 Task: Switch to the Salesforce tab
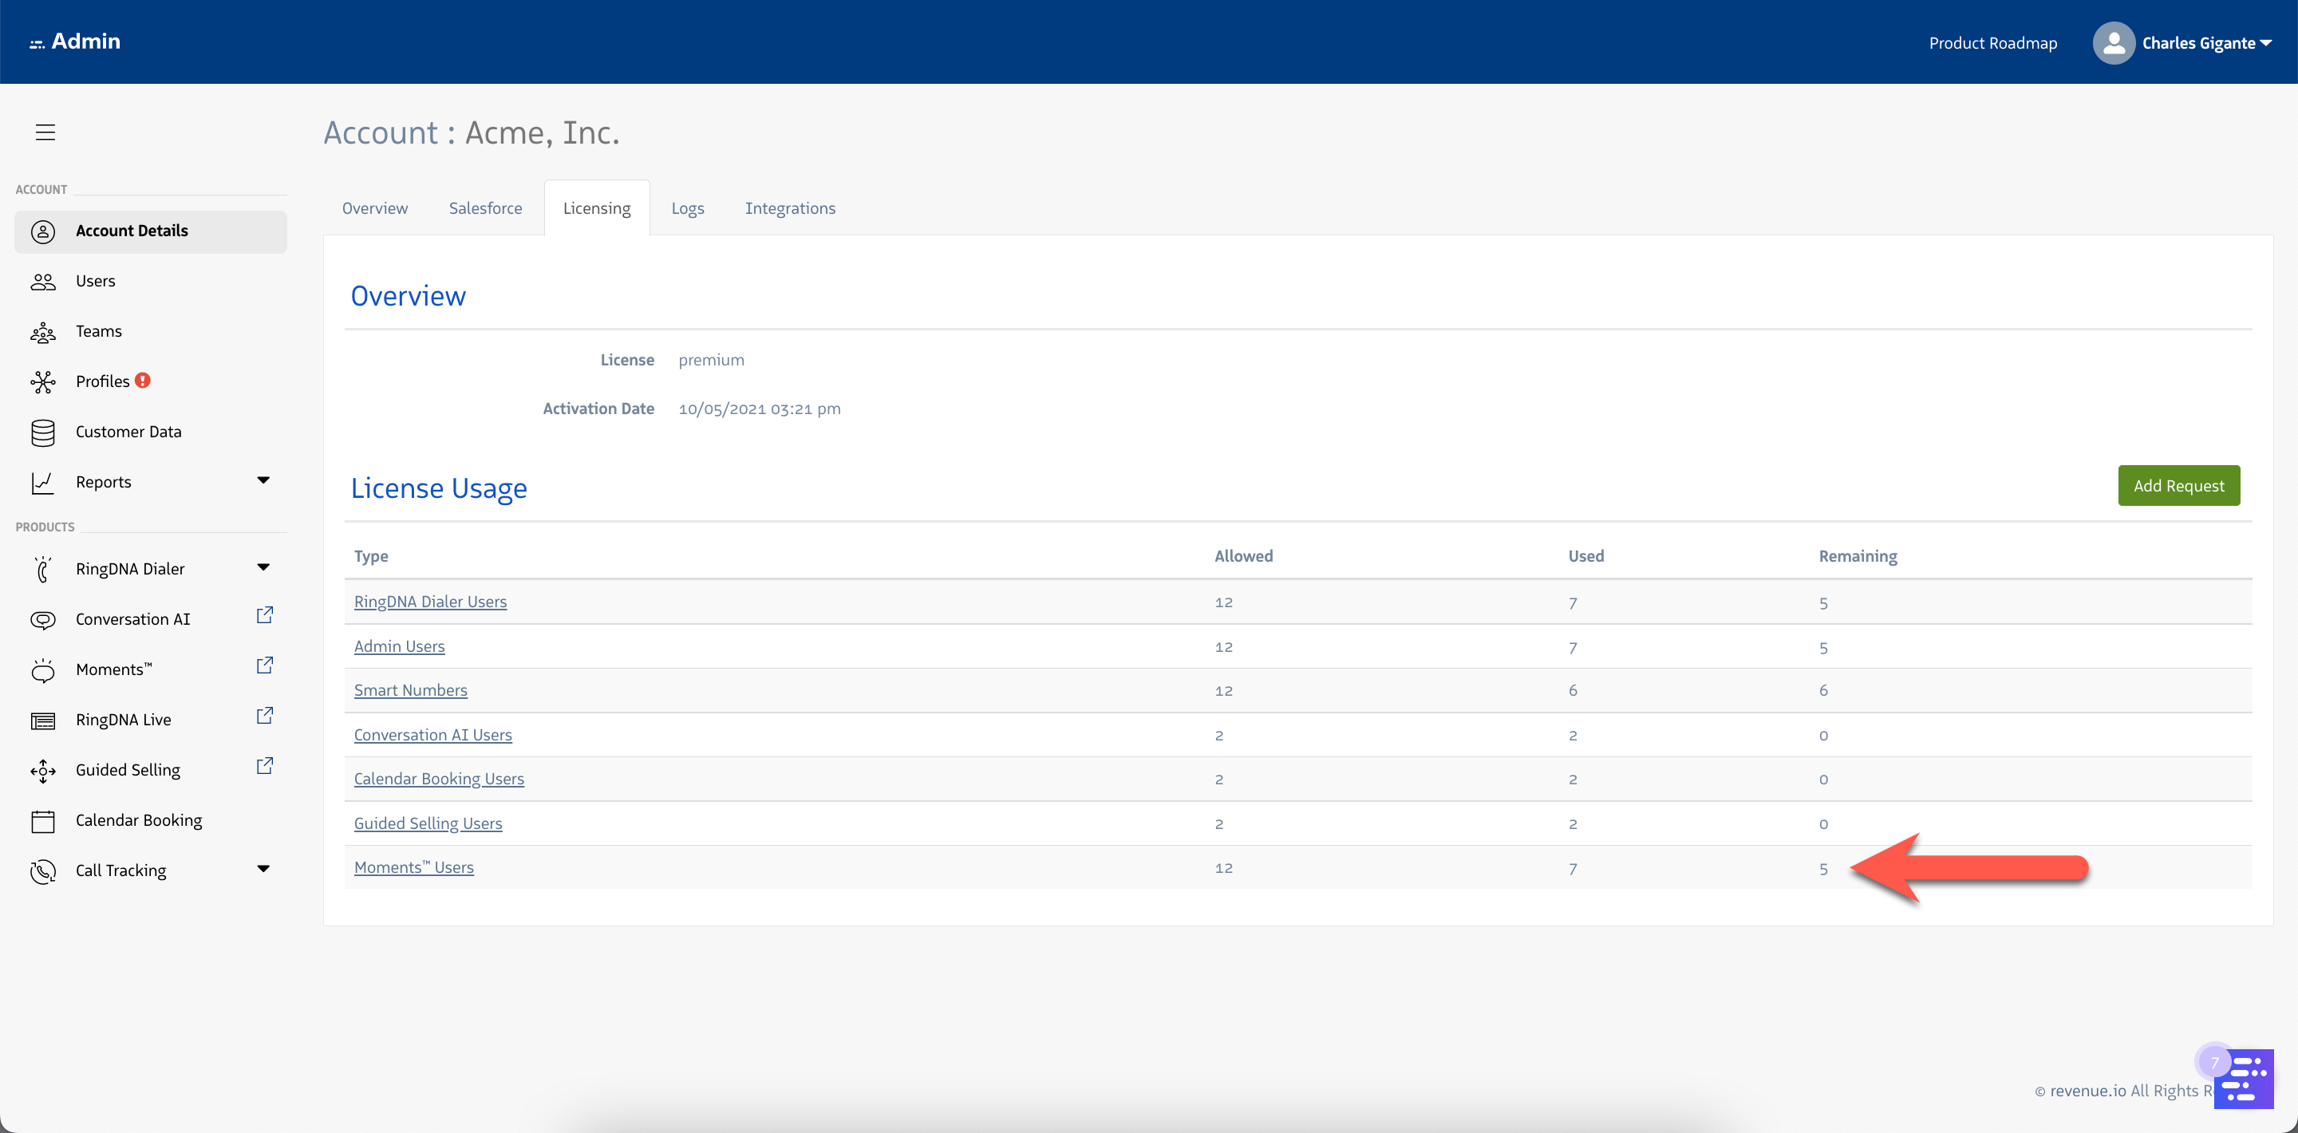point(485,208)
